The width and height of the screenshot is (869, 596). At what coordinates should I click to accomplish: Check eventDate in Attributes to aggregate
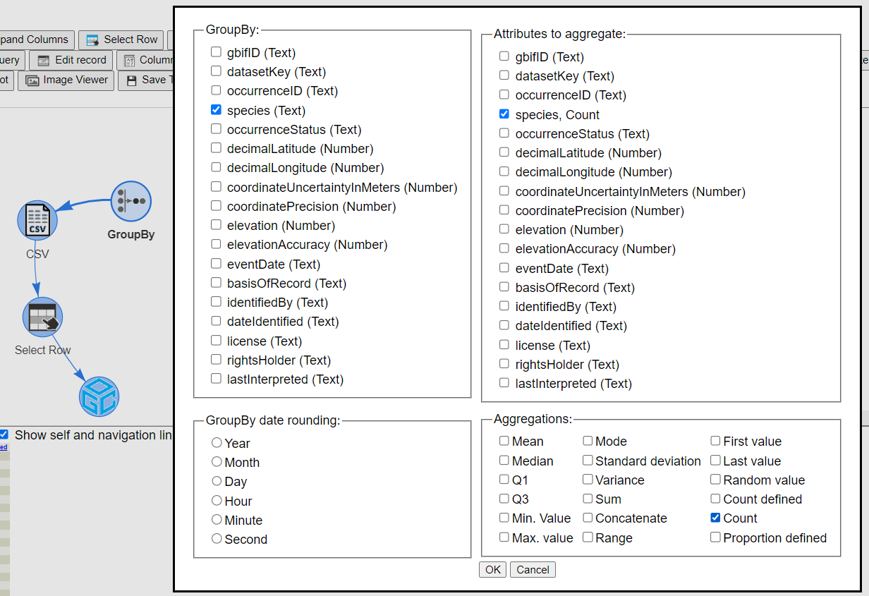click(504, 268)
